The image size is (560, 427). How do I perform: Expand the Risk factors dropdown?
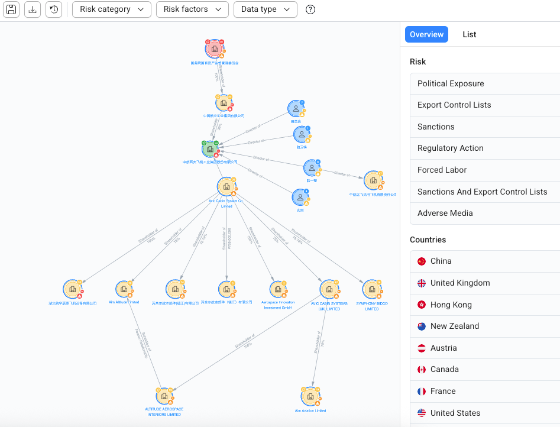[x=192, y=9]
